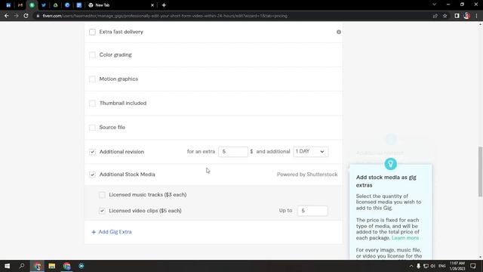The width and height of the screenshot is (483, 272).
Task: Enable Color grading extra
Action: coord(92,55)
